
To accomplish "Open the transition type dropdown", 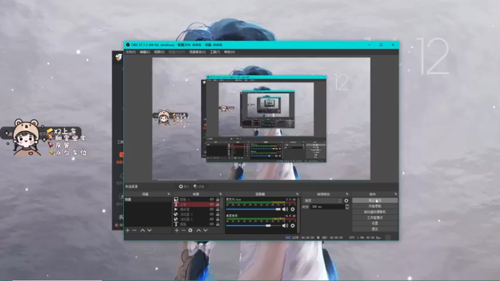I will click(x=322, y=200).
